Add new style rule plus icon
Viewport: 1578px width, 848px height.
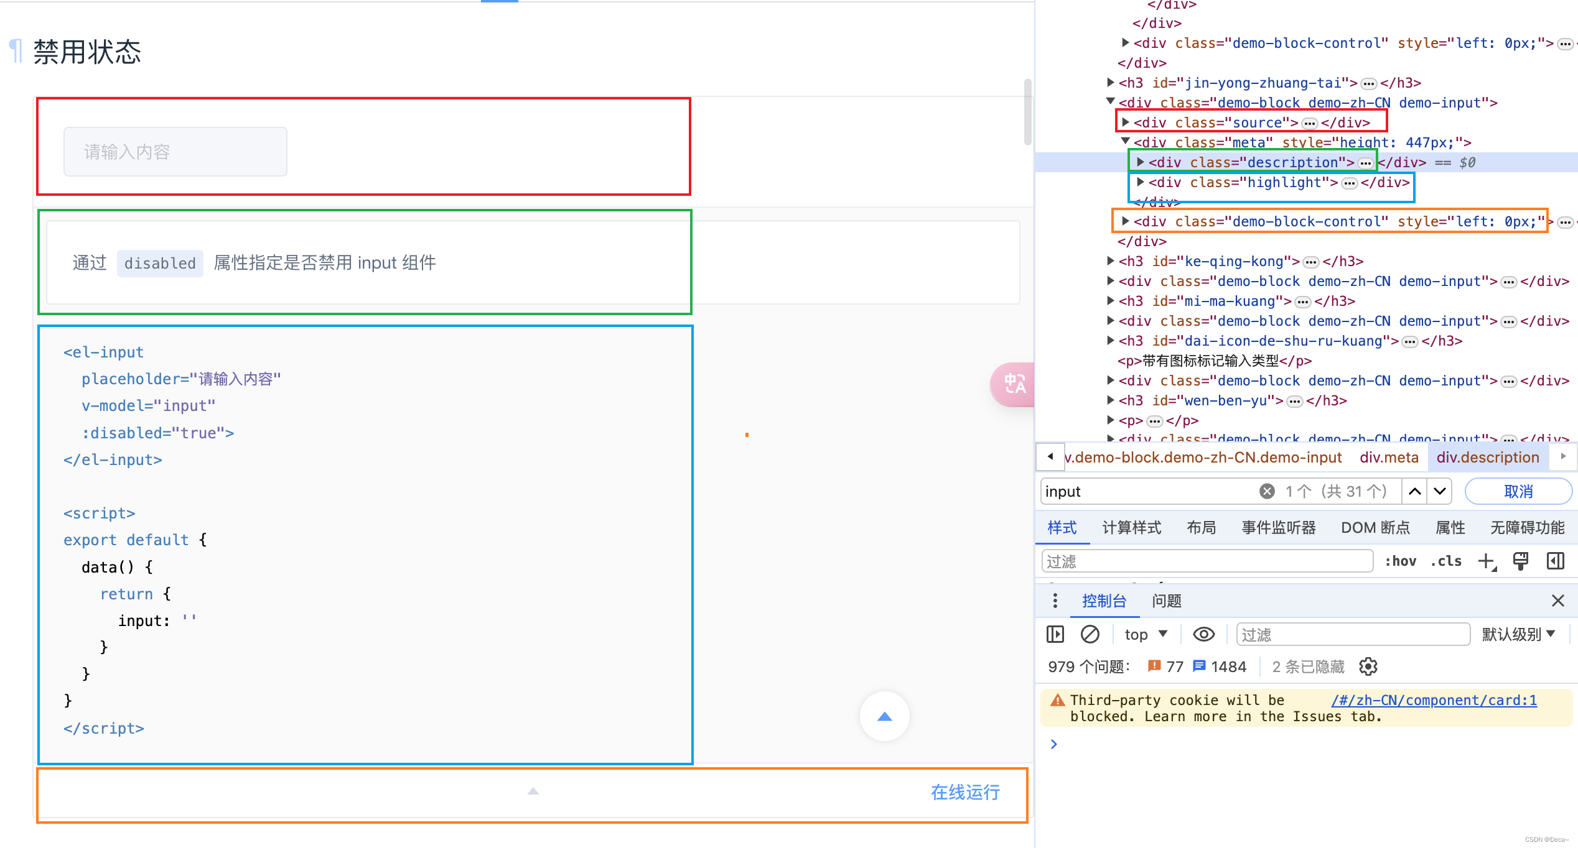coord(1487,561)
